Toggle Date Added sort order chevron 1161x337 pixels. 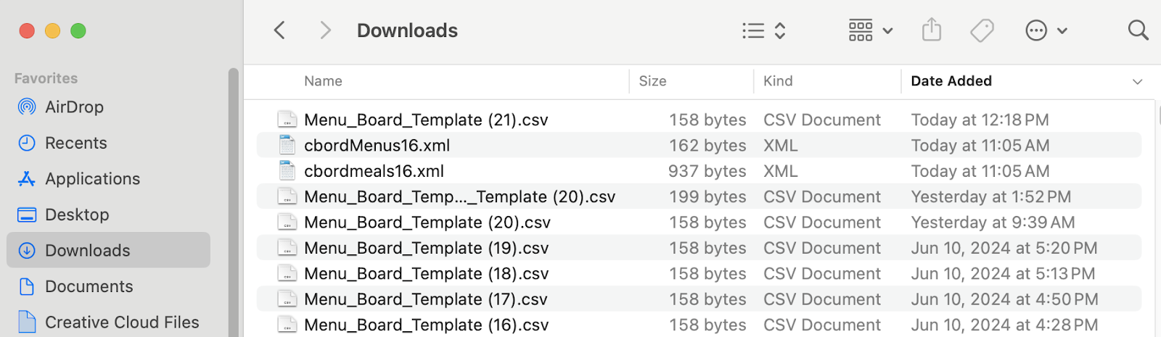(1137, 82)
